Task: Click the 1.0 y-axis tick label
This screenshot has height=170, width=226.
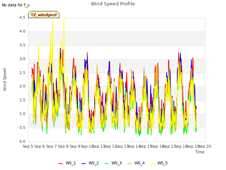Action: [22, 114]
